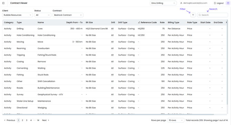Click the Fishing/Stuck Rods name cell

point(47,55)
